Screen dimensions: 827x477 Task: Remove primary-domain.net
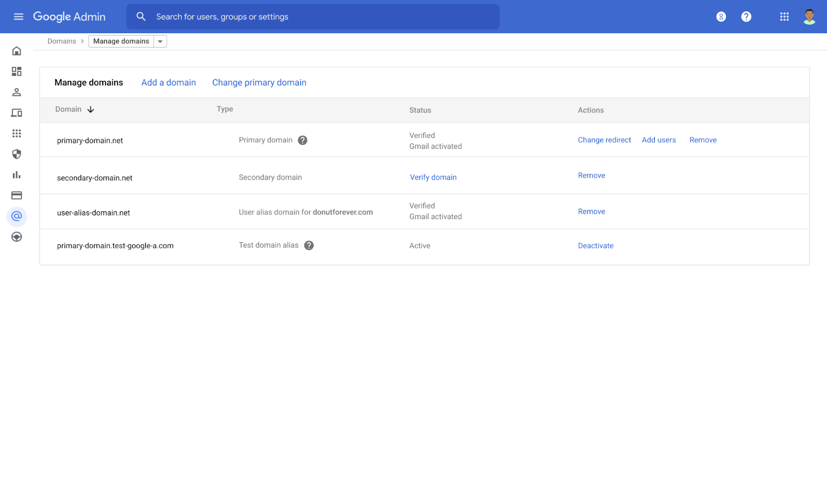(x=703, y=140)
